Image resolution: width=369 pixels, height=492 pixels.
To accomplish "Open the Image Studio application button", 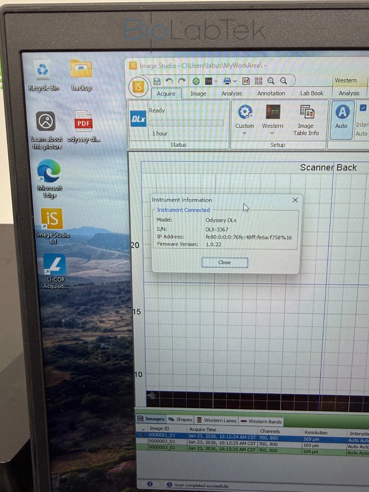I will tap(138, 86).
